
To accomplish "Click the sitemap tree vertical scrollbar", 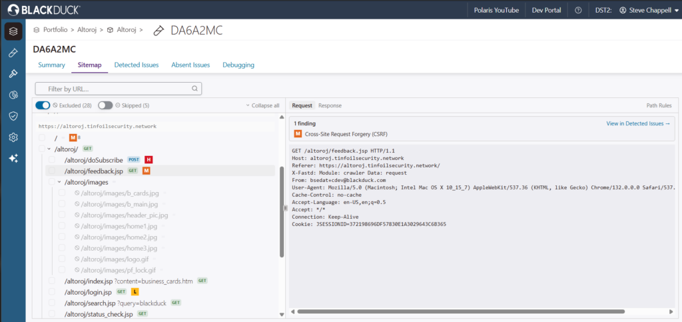I will pos(282,211).
